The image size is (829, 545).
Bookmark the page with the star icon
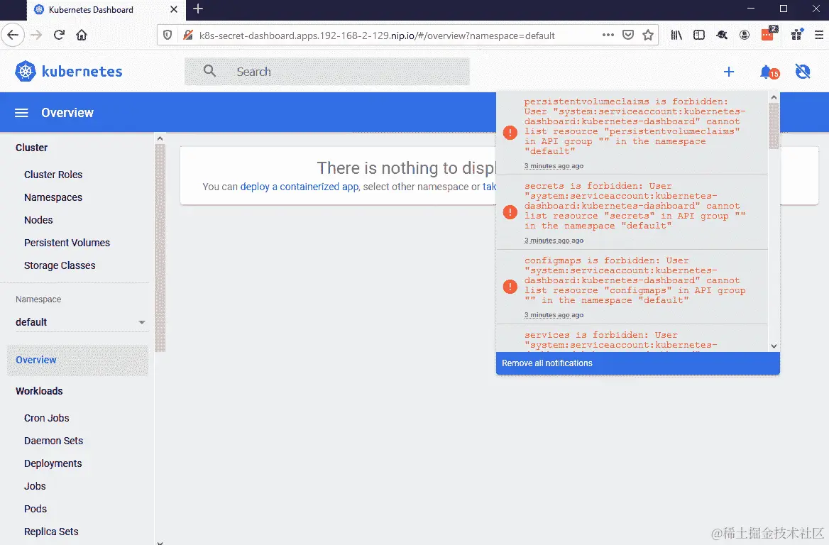(x=648, y=35)
